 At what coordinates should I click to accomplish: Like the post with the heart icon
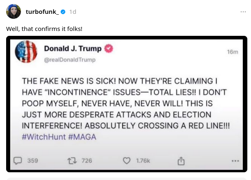(x=128, y=161)
